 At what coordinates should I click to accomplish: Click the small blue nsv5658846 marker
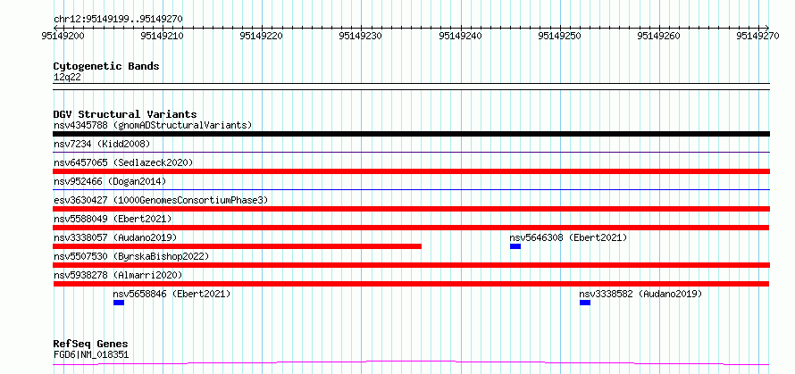[119, 303]
